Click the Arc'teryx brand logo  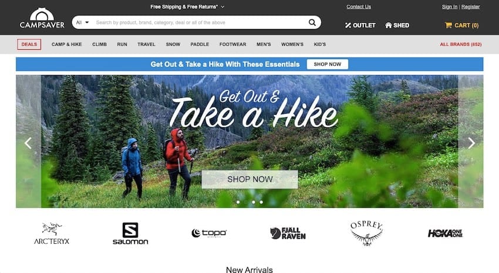52,233
